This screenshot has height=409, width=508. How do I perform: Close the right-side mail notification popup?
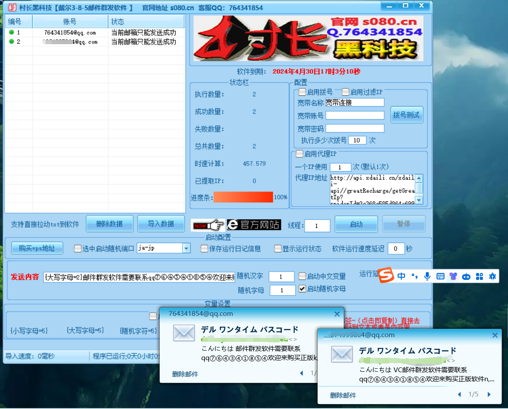pos(495,335)
